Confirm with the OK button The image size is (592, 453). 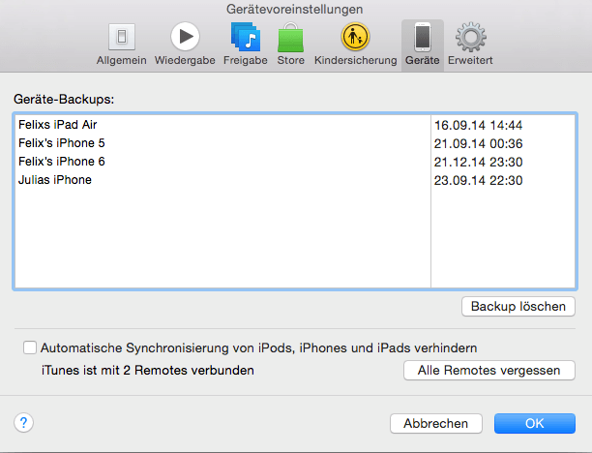535,423
